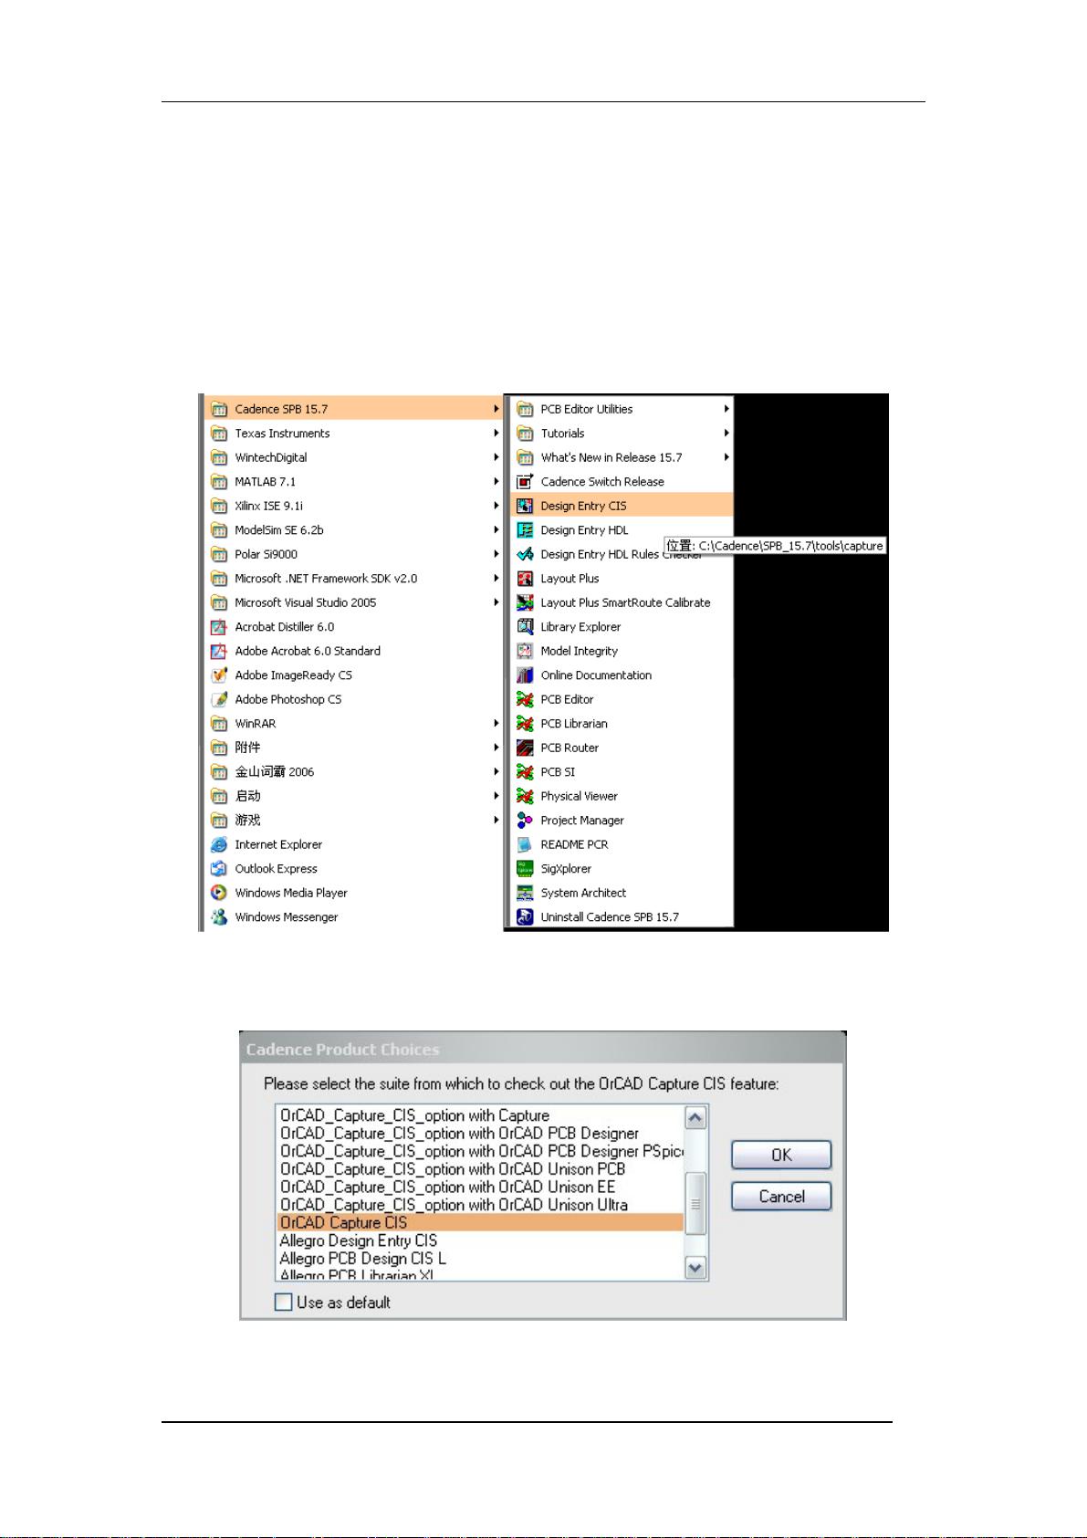Viewport: 1087px width, 1538px height.
Task: Open Microsoft .NET Framework SDK v2.0 entry
Action: coord(354,579)
